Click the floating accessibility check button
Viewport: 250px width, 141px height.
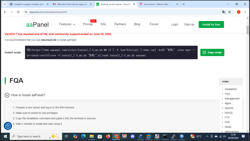[x=8, y=126]
